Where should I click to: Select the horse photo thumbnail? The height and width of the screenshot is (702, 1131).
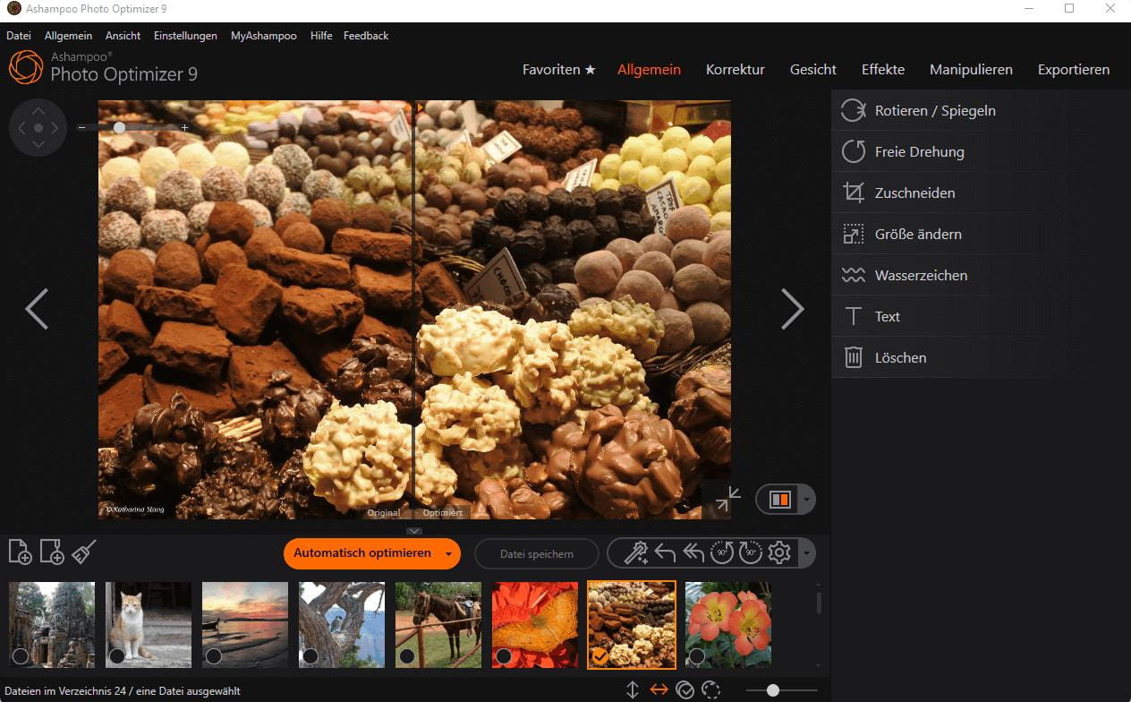pyautogui.click(x=438, y=624)
